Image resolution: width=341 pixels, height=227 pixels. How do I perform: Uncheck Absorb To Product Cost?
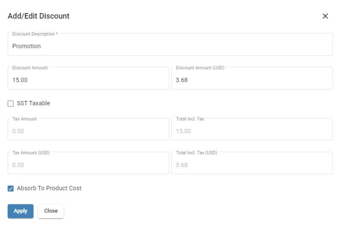(11, 188)
